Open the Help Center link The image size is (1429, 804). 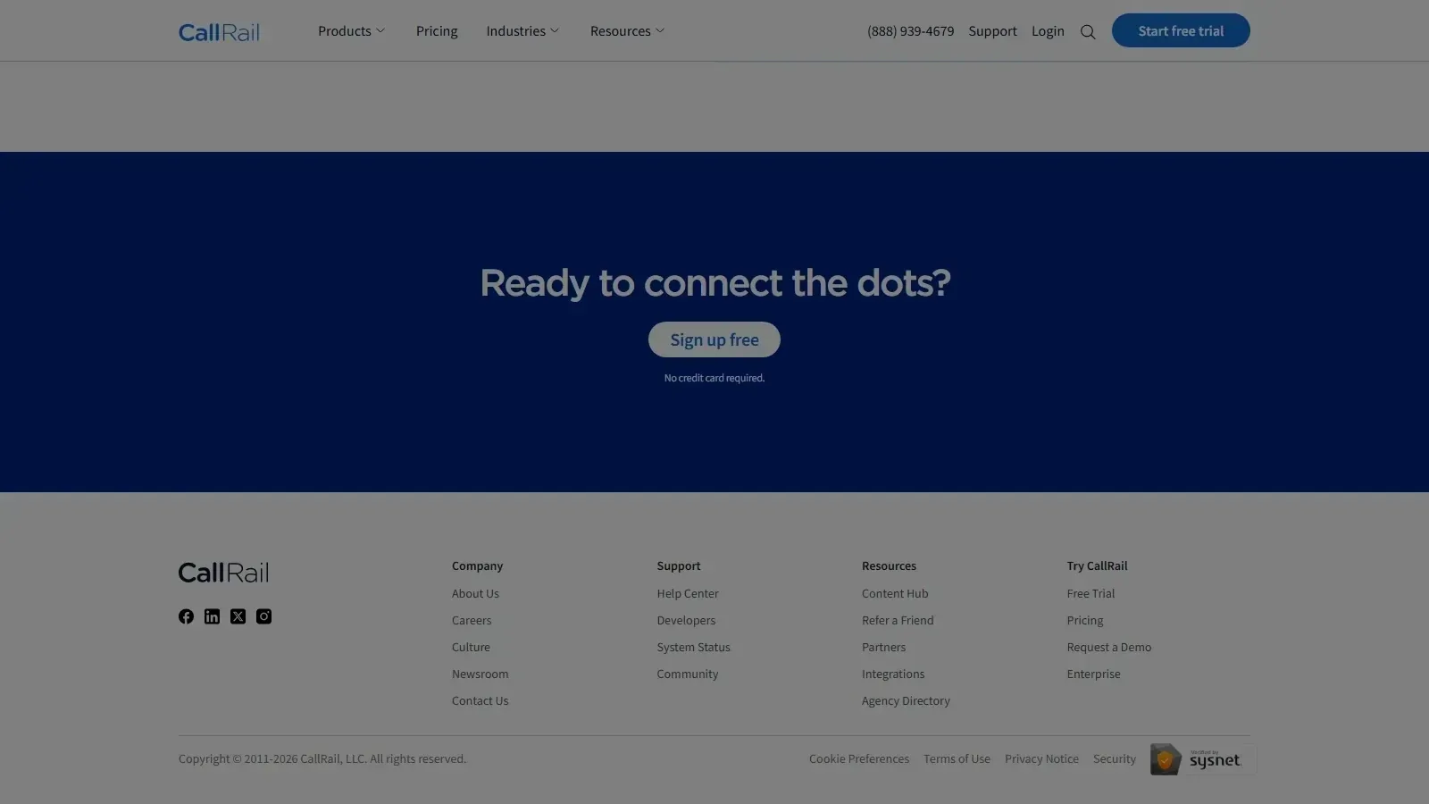point(688,594)
